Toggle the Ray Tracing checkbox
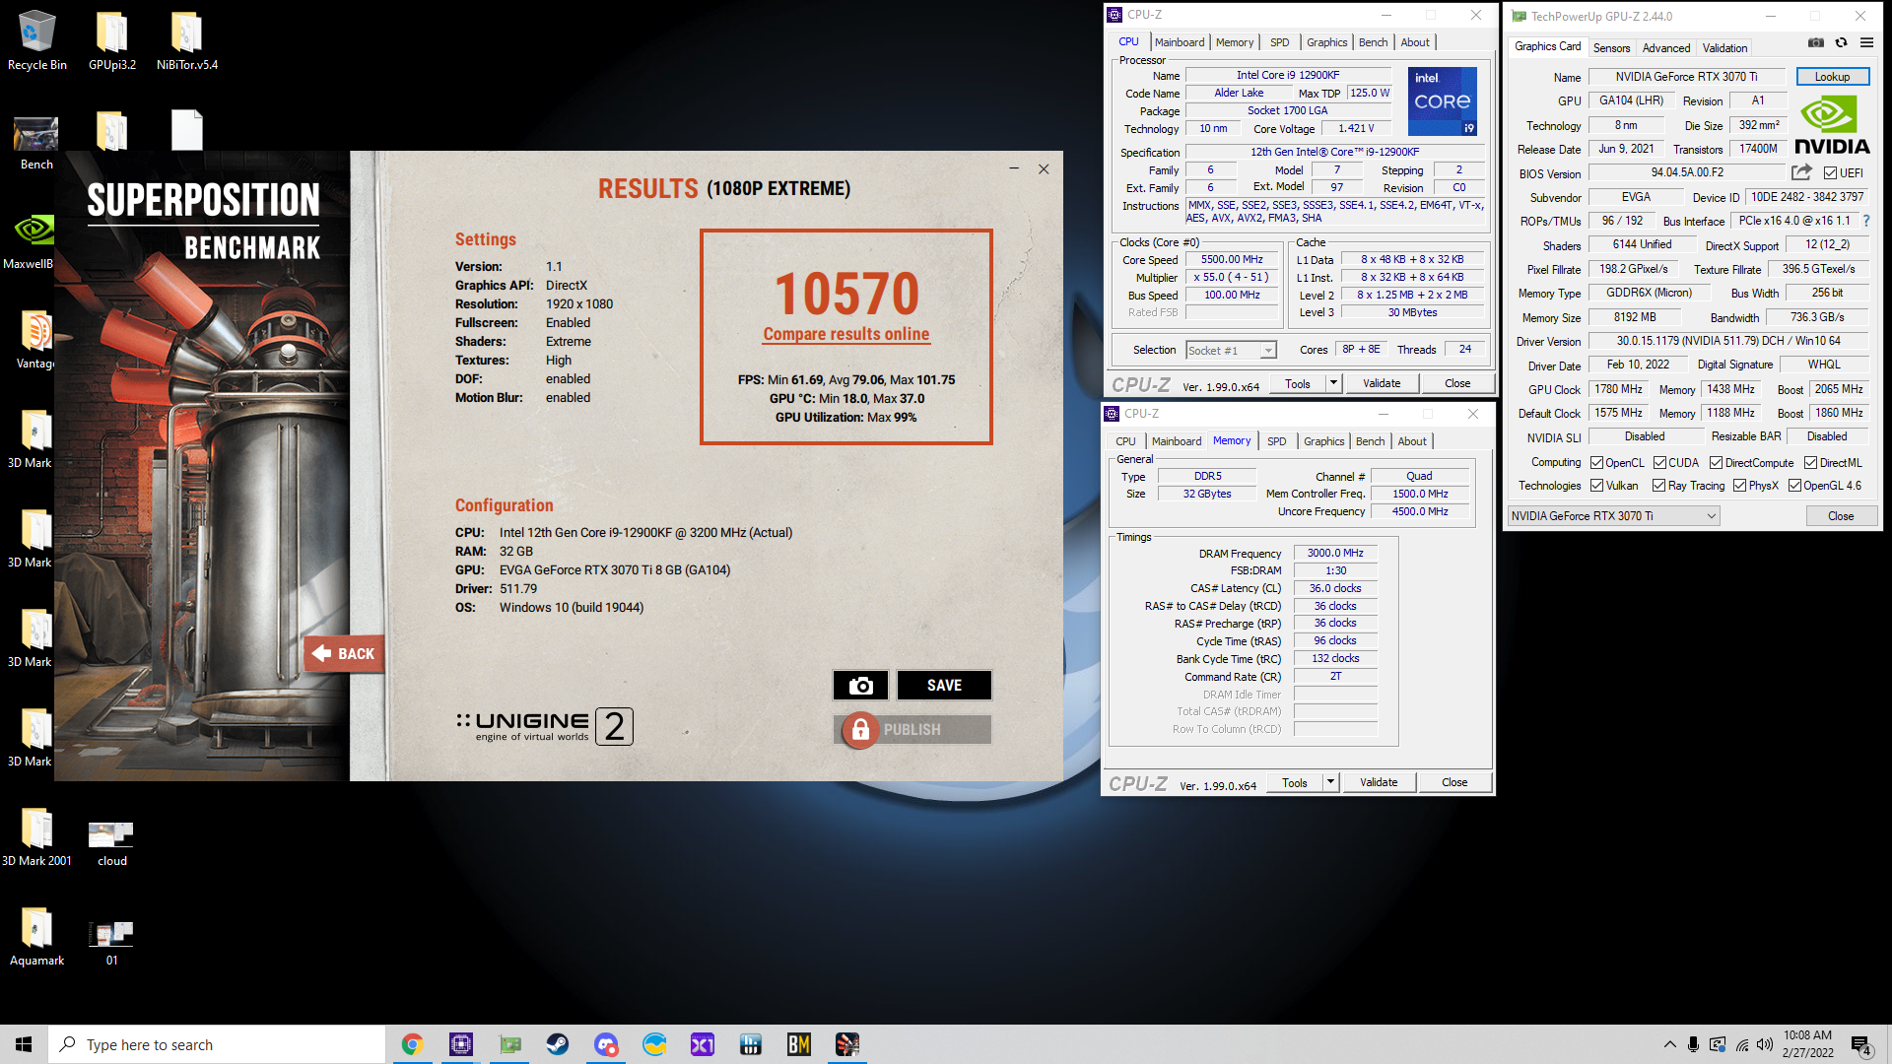1892x1064 pixels. [1658, 486]
